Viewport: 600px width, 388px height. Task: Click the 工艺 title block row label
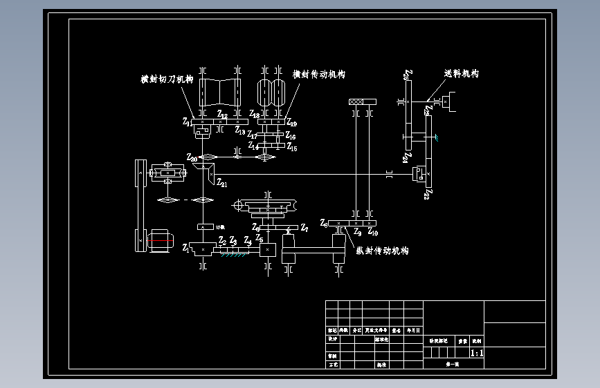coord(333,365)
